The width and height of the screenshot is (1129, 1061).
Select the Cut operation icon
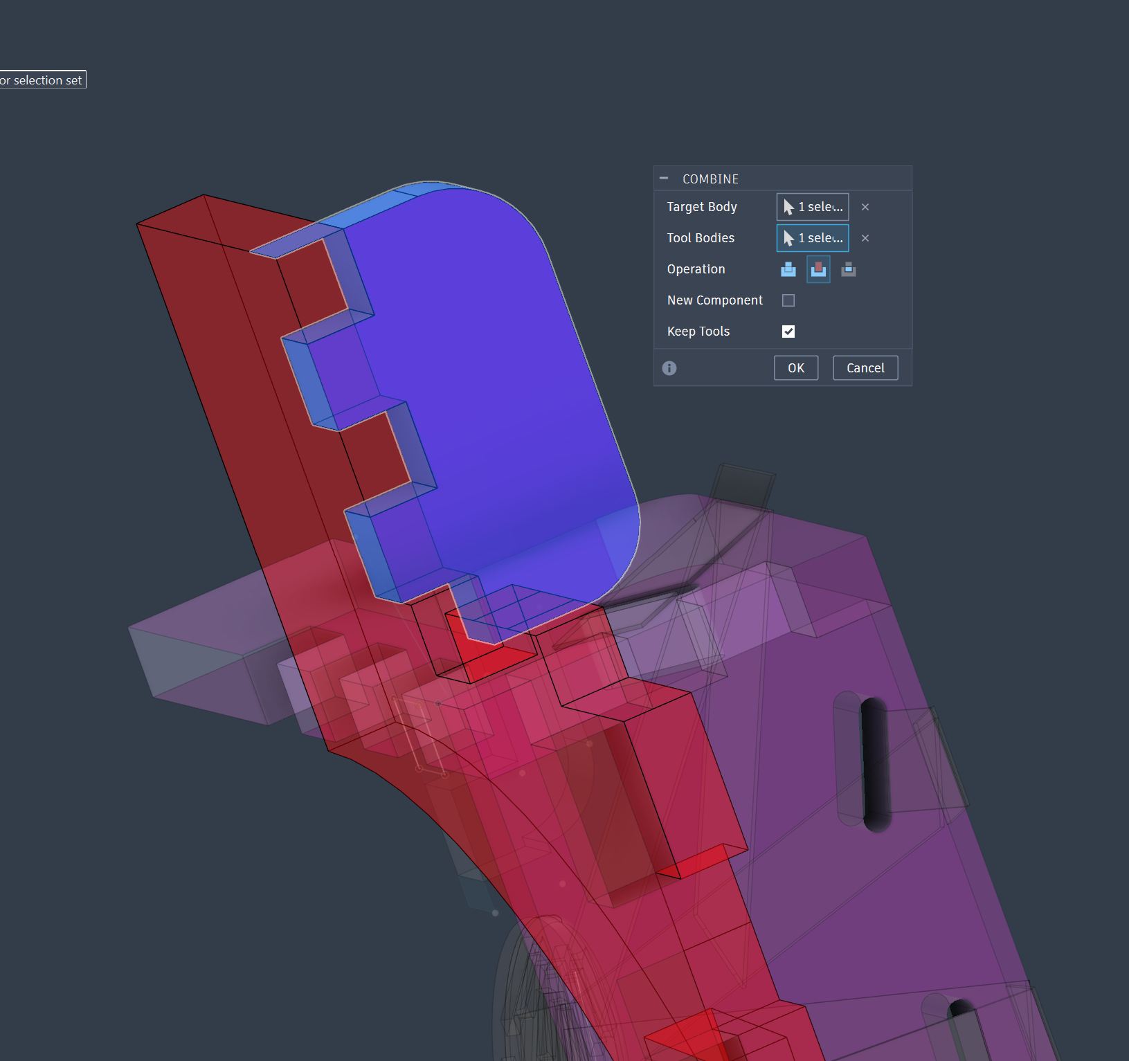coord(818,270)
